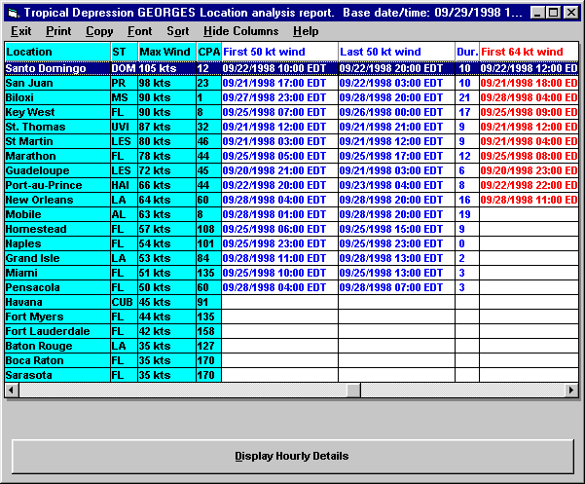The width and height of the screenshot is (585, 484).
Task: Click the HAI state cell for Port-au-Prince
Action: tap(125, 185)
